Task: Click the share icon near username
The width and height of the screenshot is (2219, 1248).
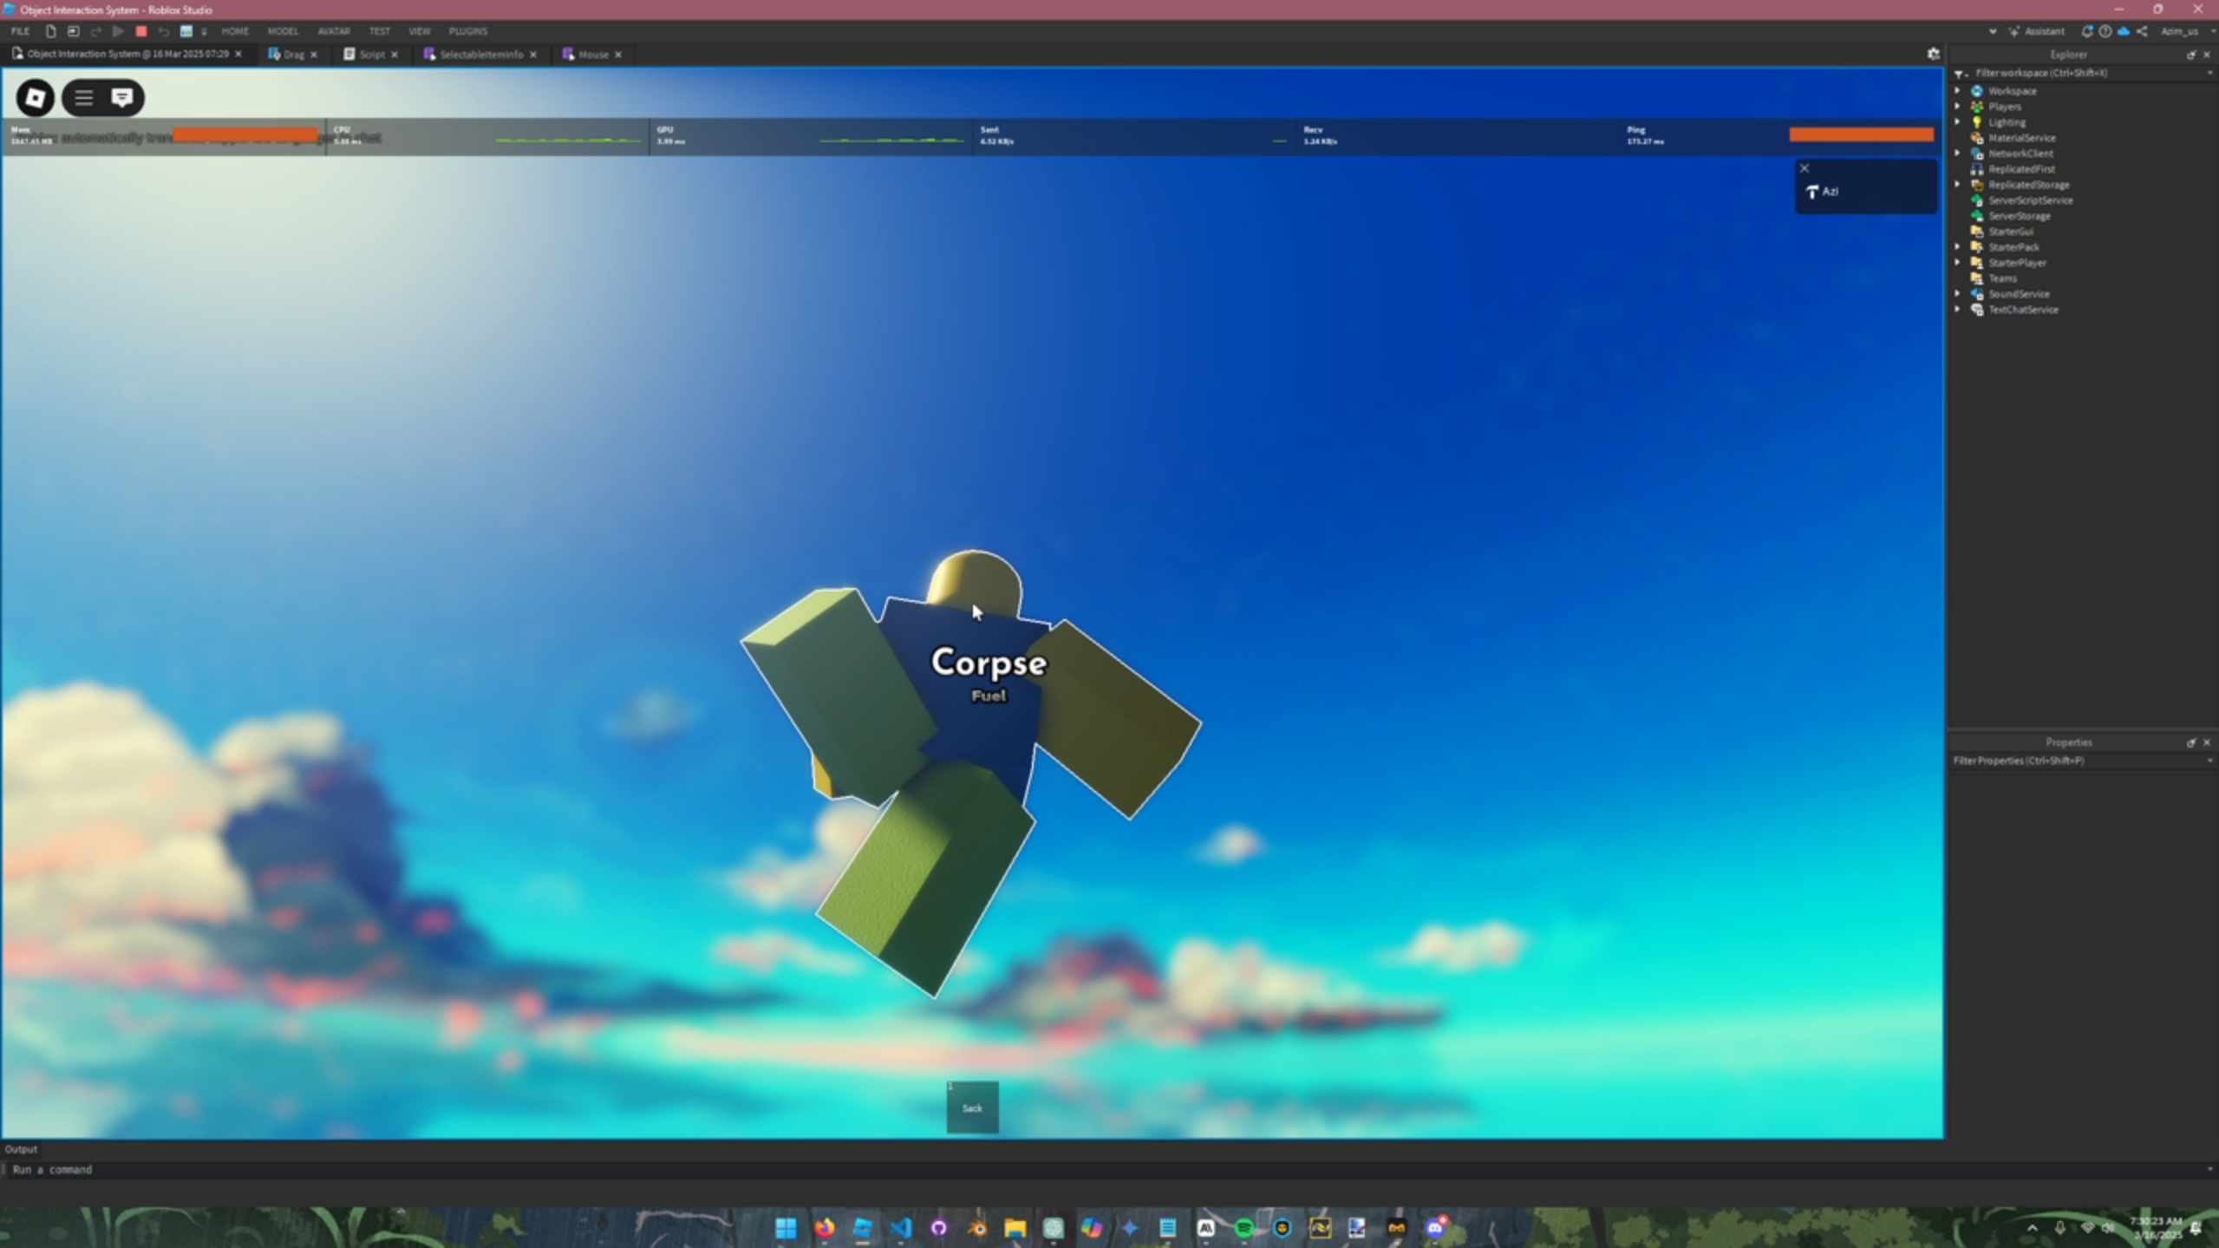Action: (x=2142, y=31)
